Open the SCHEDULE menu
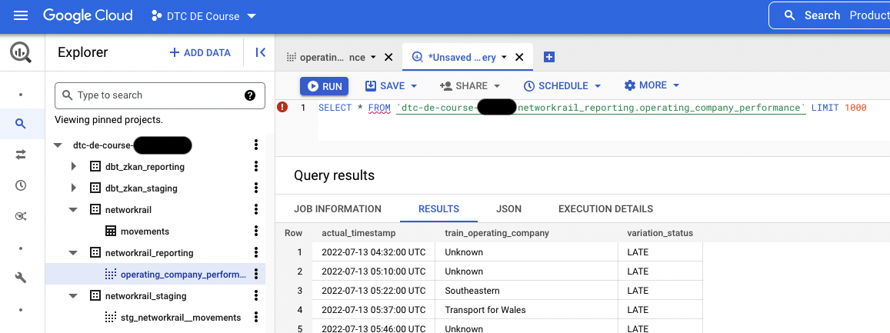 click(x=562, y=85)
